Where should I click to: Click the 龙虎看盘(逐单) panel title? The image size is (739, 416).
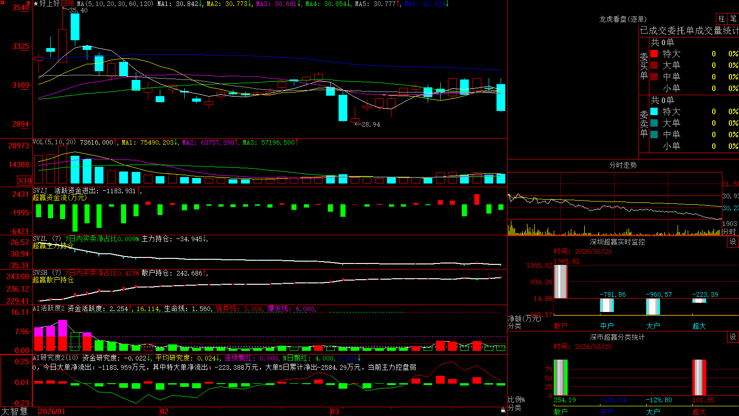(x=623, y=19)
